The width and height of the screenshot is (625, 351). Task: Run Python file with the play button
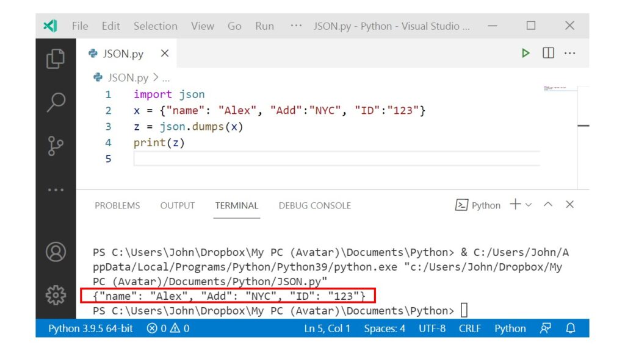tap(526, 53)
